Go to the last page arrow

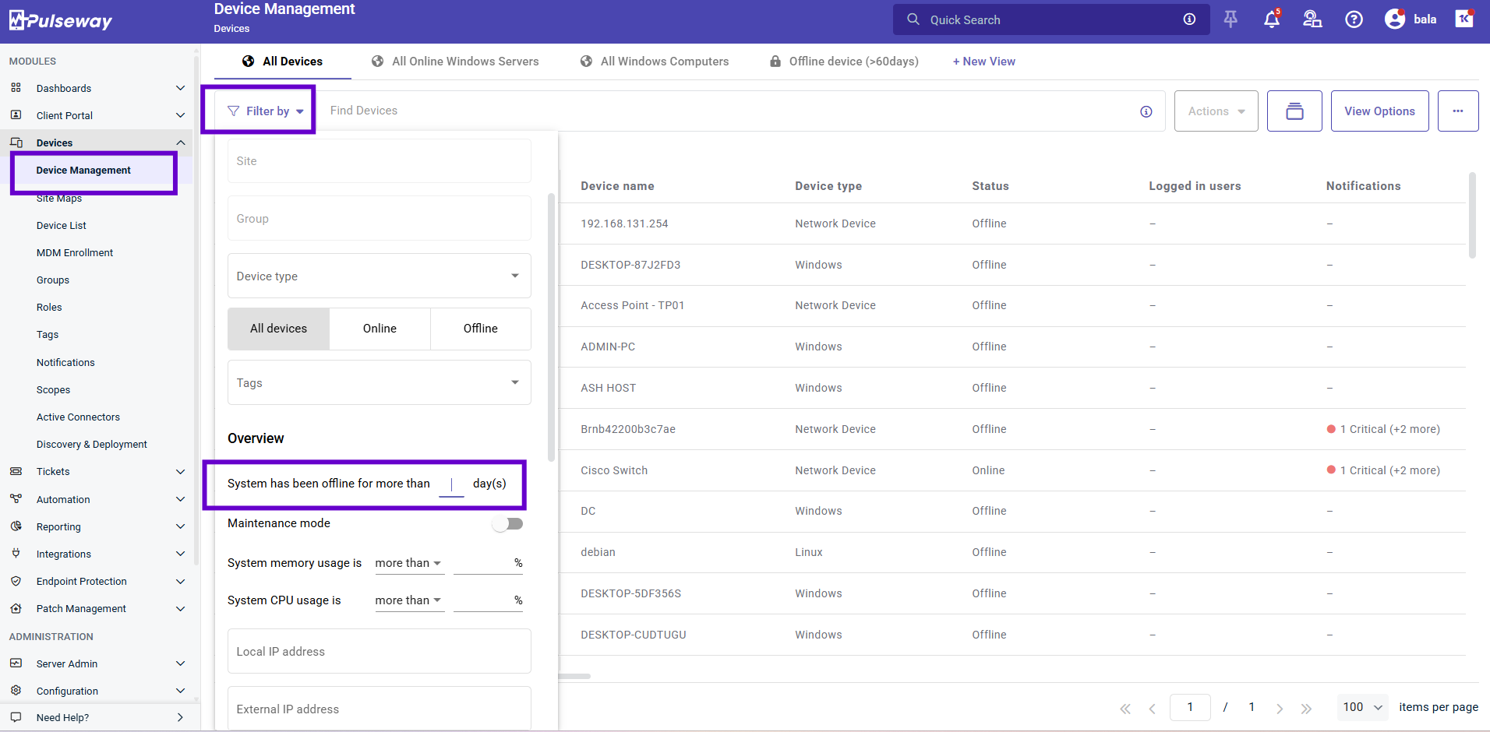tap(1307, 709)
